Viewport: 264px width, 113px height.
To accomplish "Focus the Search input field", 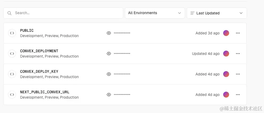I will click(x=67, y=13).
